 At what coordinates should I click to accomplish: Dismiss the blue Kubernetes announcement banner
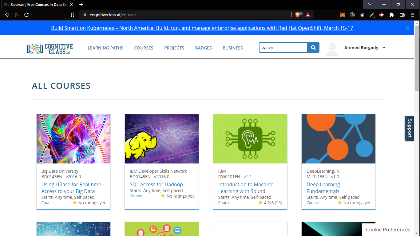(408, 28)
